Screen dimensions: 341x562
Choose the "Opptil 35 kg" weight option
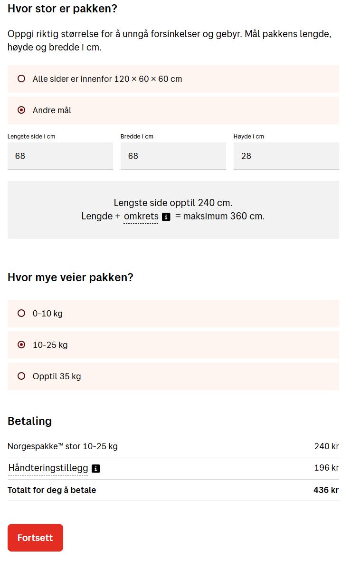click(x=21, y=376)
